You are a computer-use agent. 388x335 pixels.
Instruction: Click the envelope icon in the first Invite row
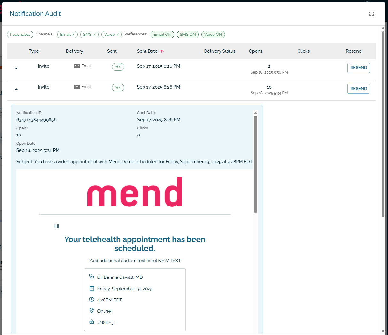(x=77, y=66)
